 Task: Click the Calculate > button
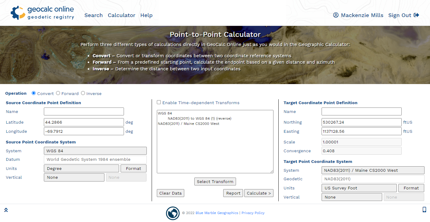pyautogui.click(x=259, y=193)
